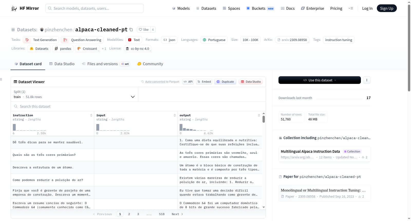411x221 pixels.
Task: Click the Embed button
Action: 204,82
